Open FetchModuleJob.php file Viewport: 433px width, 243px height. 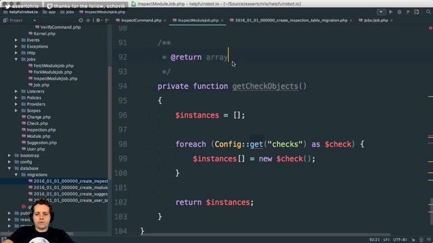click(51, 66)
